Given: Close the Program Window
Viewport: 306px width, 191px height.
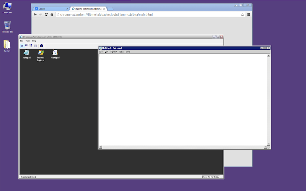Looking at the screenshot, I should click(x=221, y=37).
